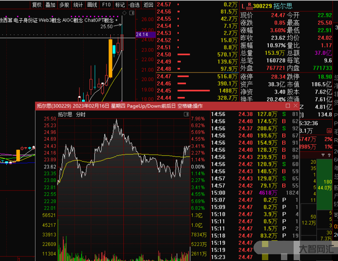Select the 多股 multi-stock view
The image size is (338, 261).
click(x=64, y=5)
